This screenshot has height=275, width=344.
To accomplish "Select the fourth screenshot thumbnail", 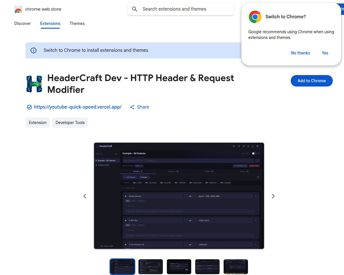I will coord(207,267).
